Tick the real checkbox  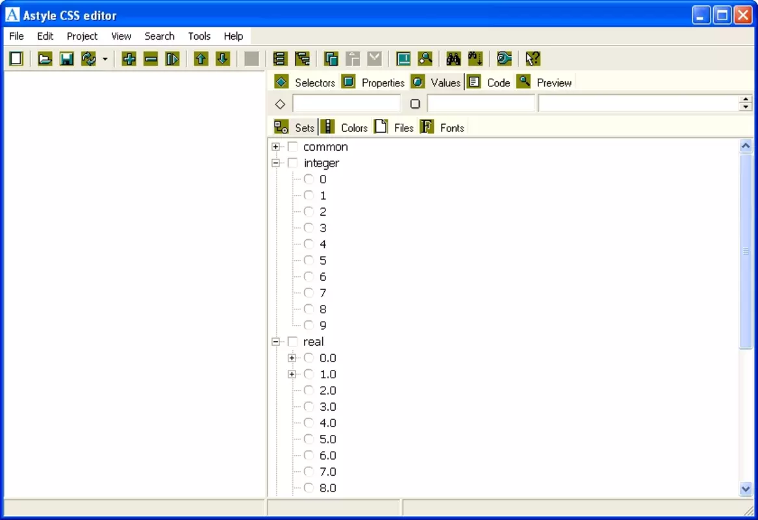pyautogui.click(x=292, y=341)
